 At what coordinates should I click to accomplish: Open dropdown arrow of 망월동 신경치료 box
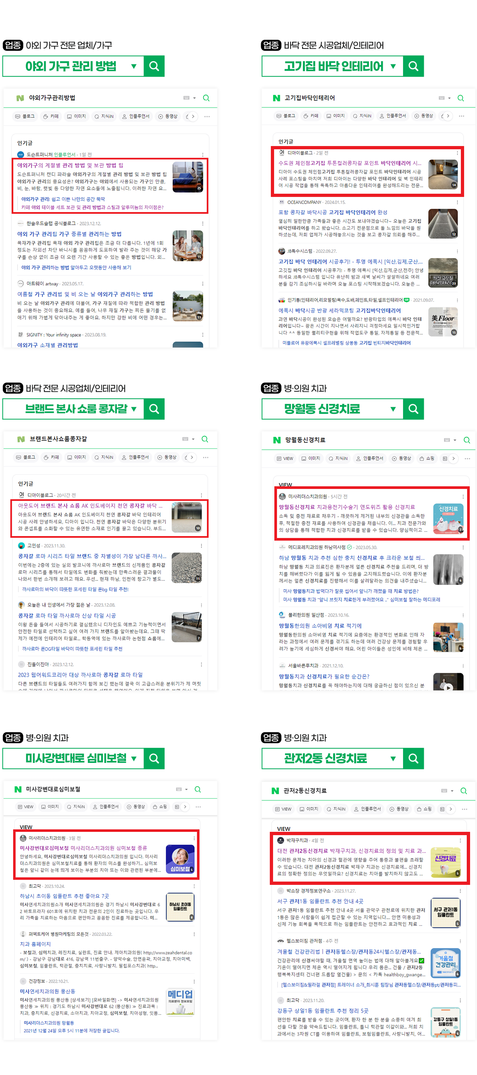point(393,409)
